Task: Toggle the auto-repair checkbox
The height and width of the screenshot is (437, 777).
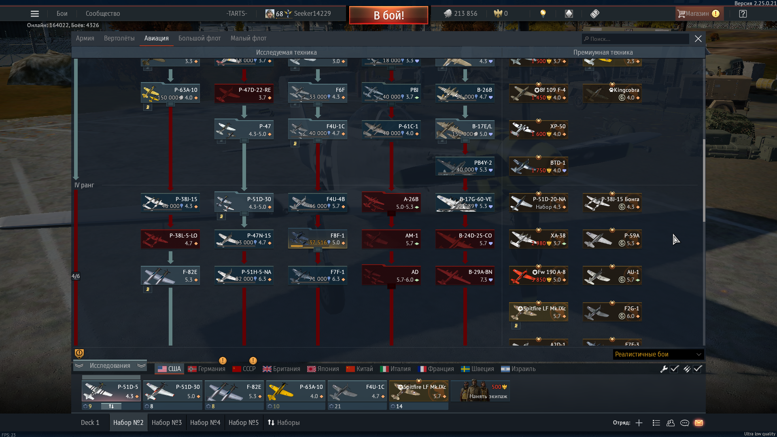Action: pos(674,369)
